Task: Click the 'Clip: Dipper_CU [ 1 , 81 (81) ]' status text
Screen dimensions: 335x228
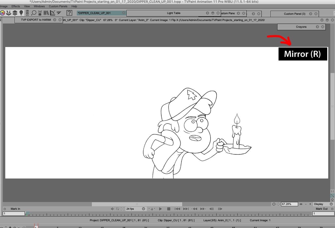Action: [176, 220]
